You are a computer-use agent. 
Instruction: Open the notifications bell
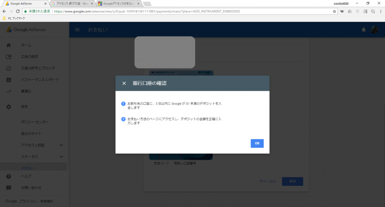point(364,30)
